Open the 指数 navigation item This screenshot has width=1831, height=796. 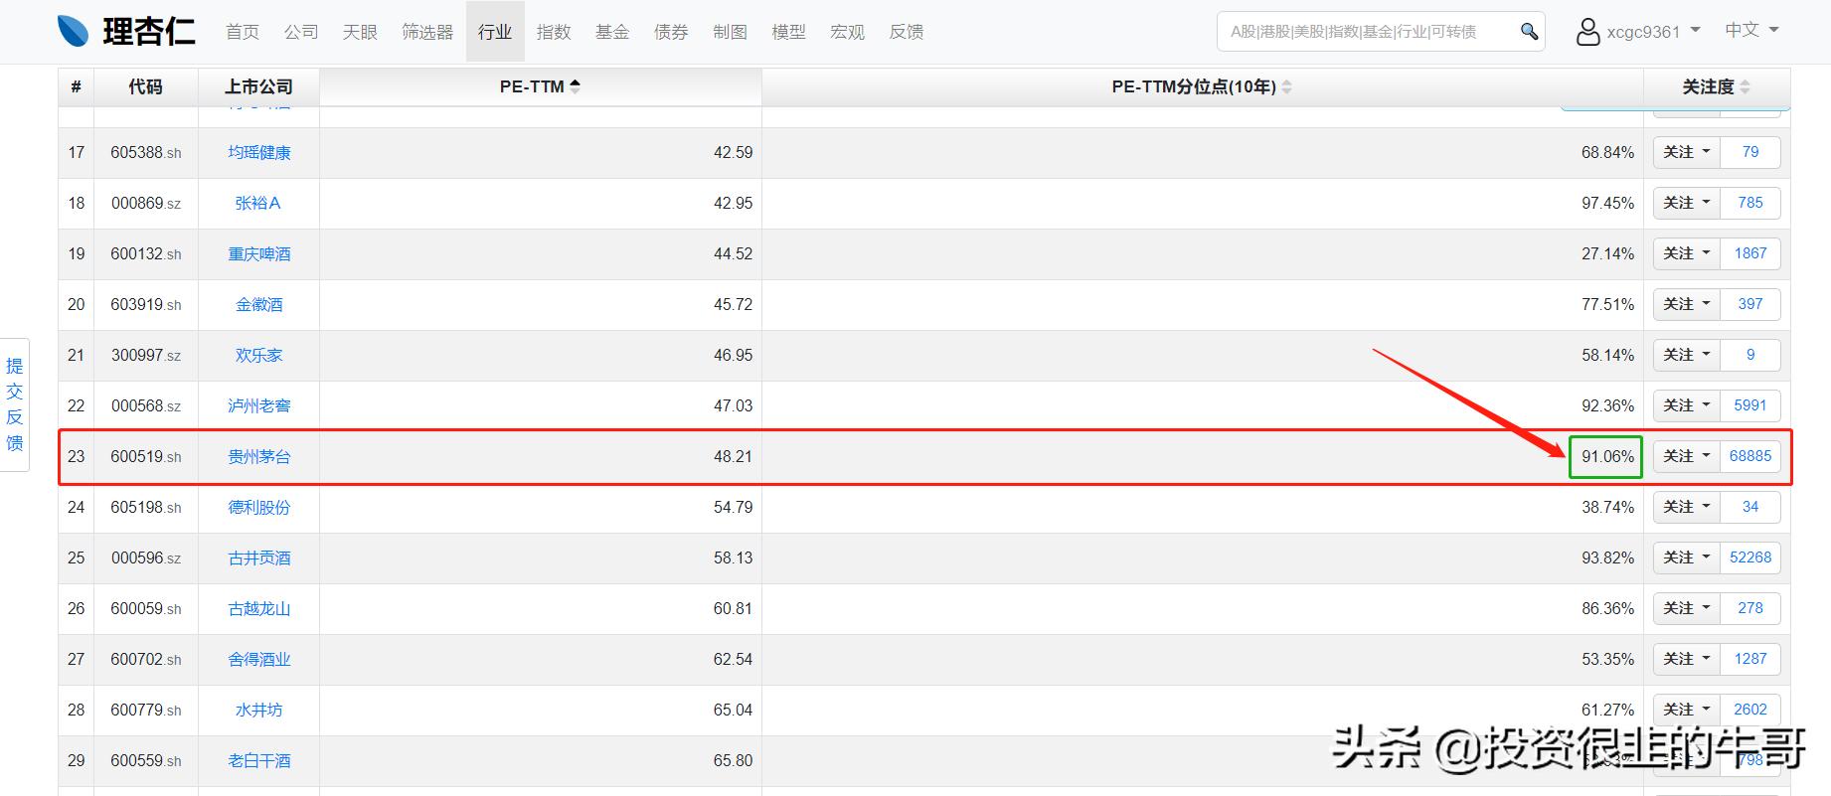(554, 32)
